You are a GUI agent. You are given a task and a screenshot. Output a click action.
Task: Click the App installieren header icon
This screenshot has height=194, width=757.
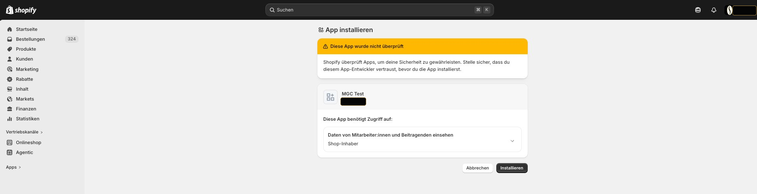point(321,30)
